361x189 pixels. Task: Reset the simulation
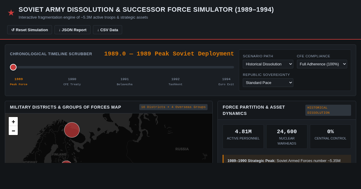(29, 30)
